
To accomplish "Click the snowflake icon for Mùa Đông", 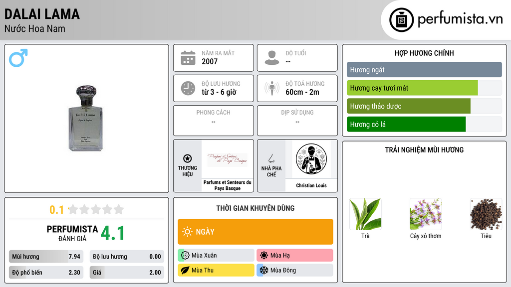I will coord(264,270).
